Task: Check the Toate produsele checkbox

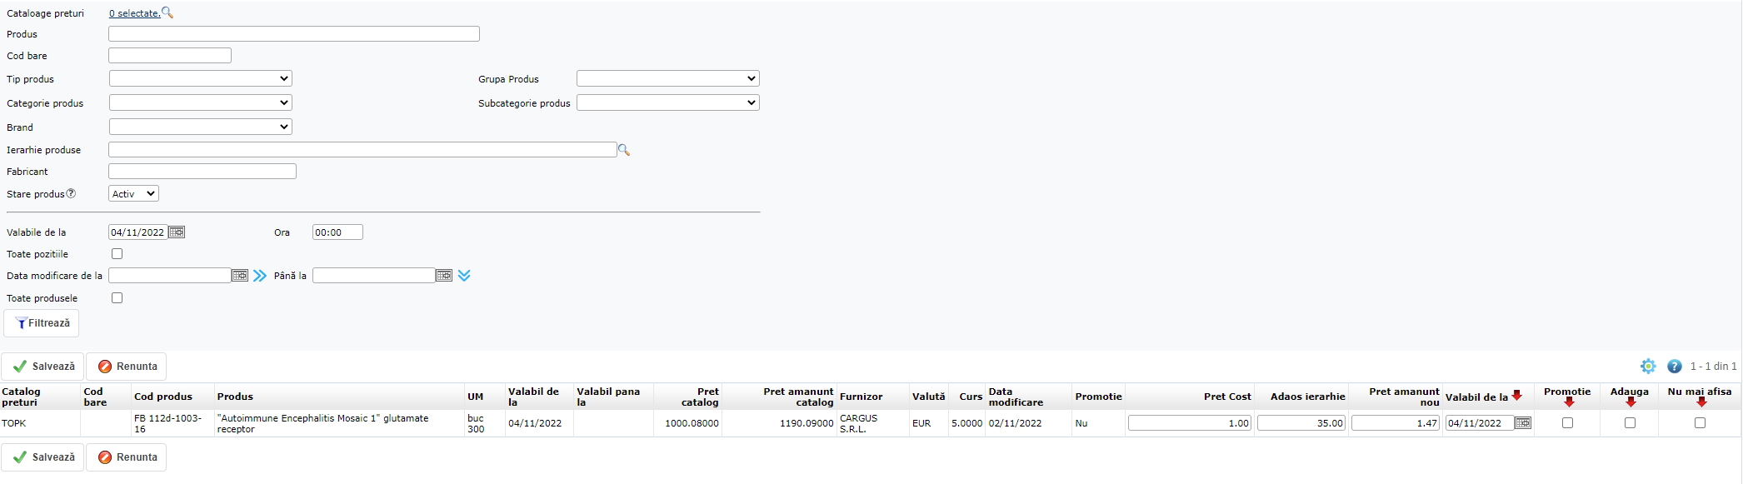Action: (117, 298)
